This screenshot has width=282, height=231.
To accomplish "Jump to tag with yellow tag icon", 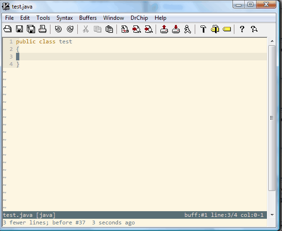I will pos(227,29).
